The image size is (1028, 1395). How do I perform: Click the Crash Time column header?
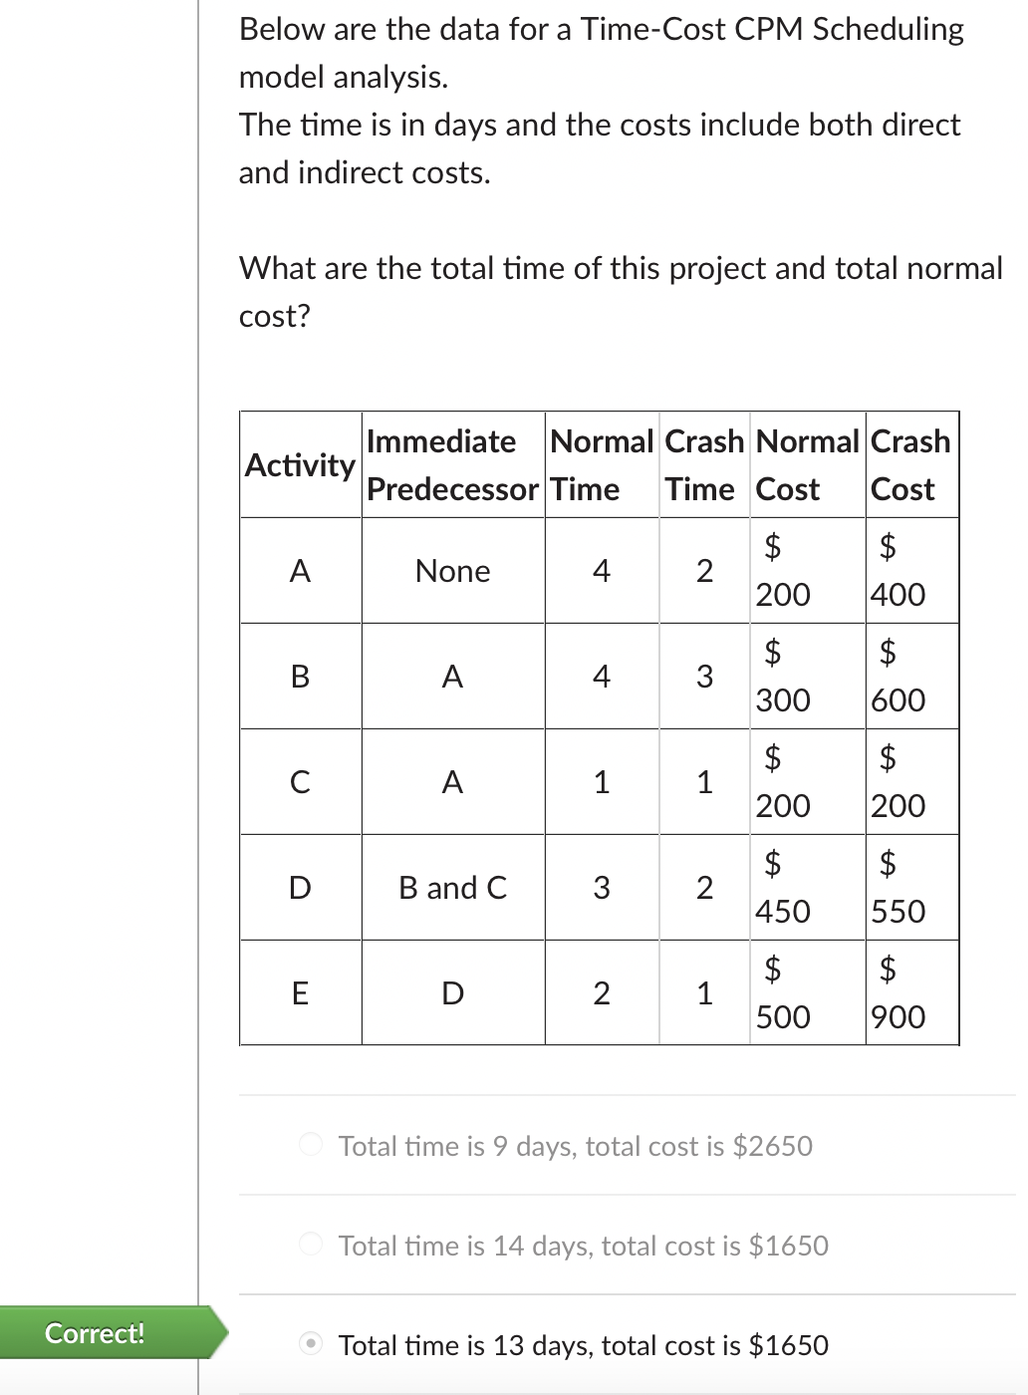[x=703, y=464]
